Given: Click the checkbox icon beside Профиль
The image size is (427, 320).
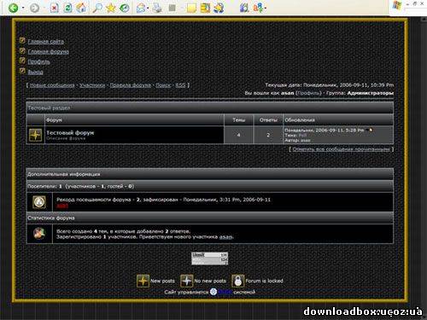Looking at the screenshot, I should tap(22, 61).
